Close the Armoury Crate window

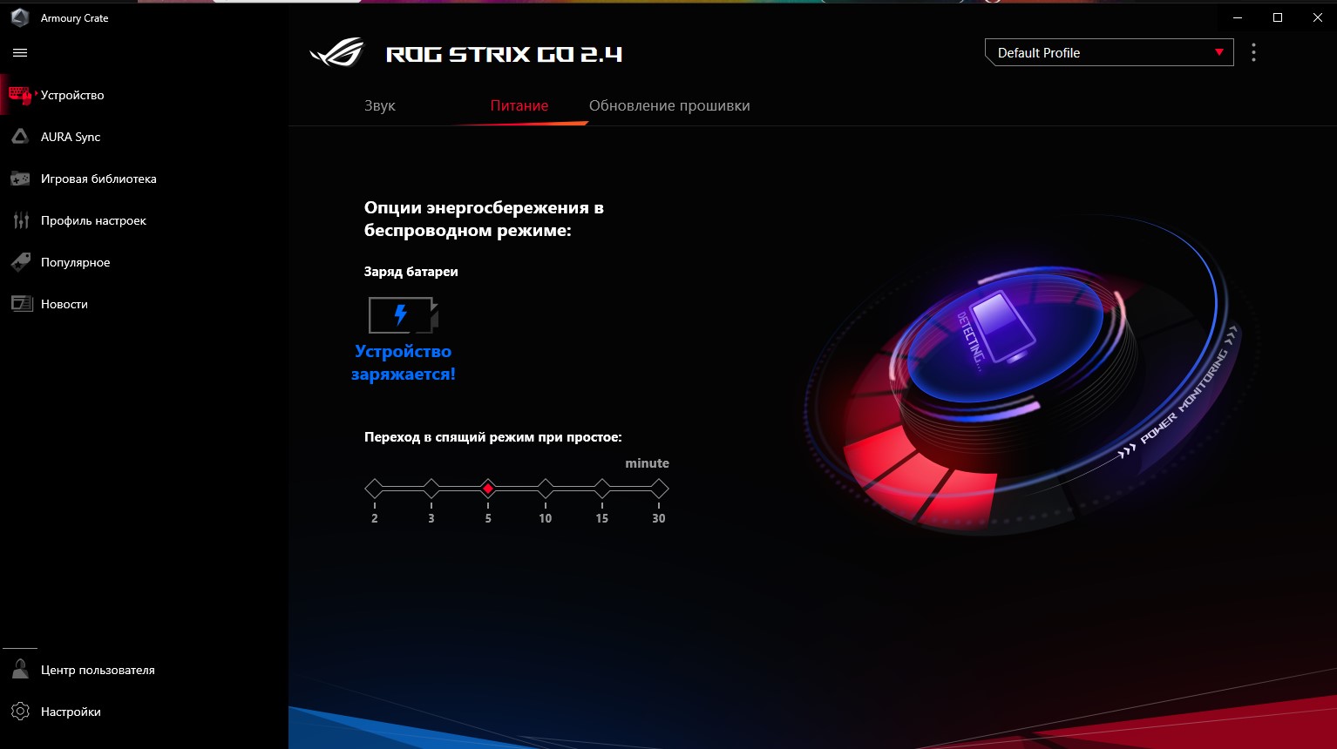(x=1318, y=17)
